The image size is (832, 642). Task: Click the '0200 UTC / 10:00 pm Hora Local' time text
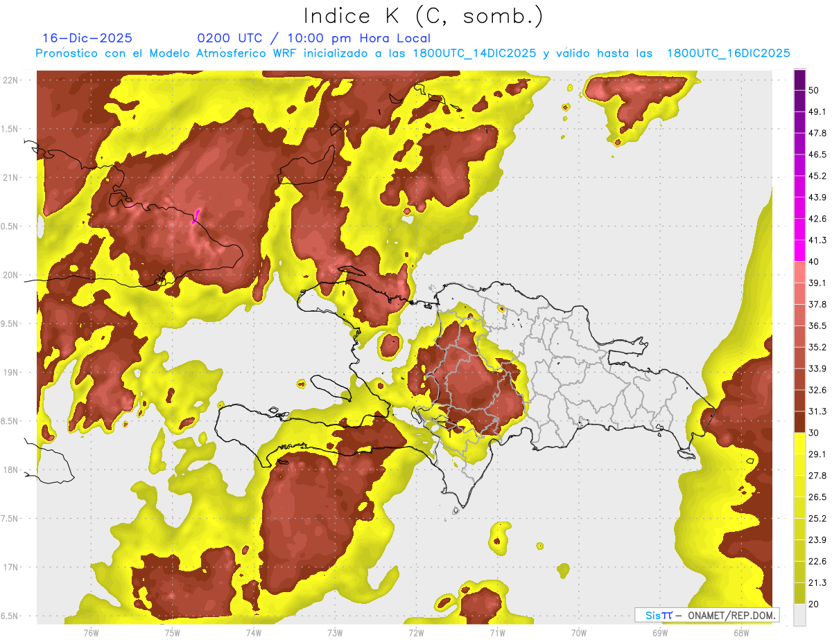point(314,38)
